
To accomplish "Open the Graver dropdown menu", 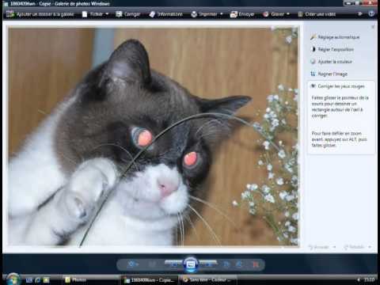I will point(276,14).
